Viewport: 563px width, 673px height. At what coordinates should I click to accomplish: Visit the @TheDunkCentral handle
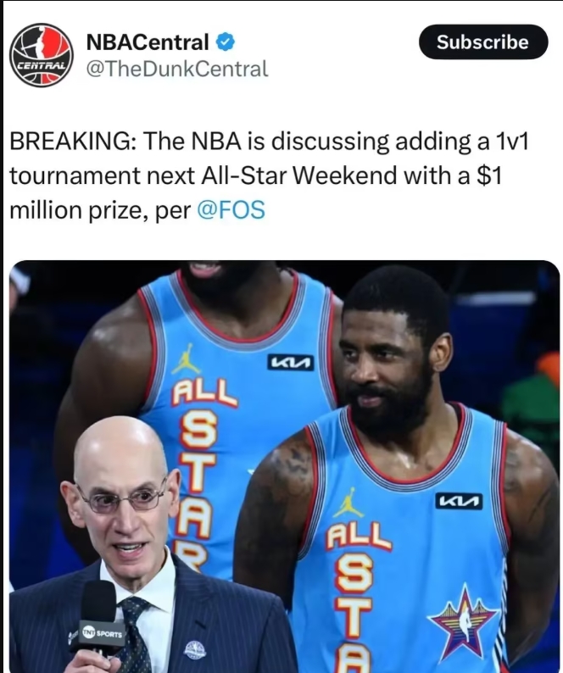[x=177, y=69]
